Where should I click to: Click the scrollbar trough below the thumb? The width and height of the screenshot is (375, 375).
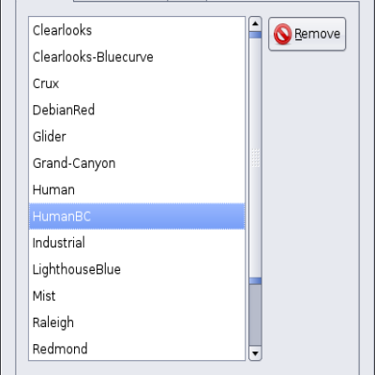coord(255,315)
